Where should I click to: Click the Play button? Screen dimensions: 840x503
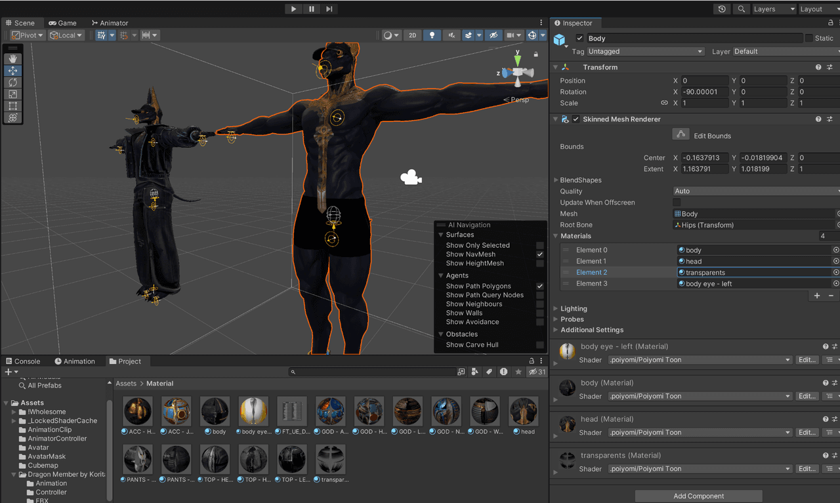click(x=293, y=9)
